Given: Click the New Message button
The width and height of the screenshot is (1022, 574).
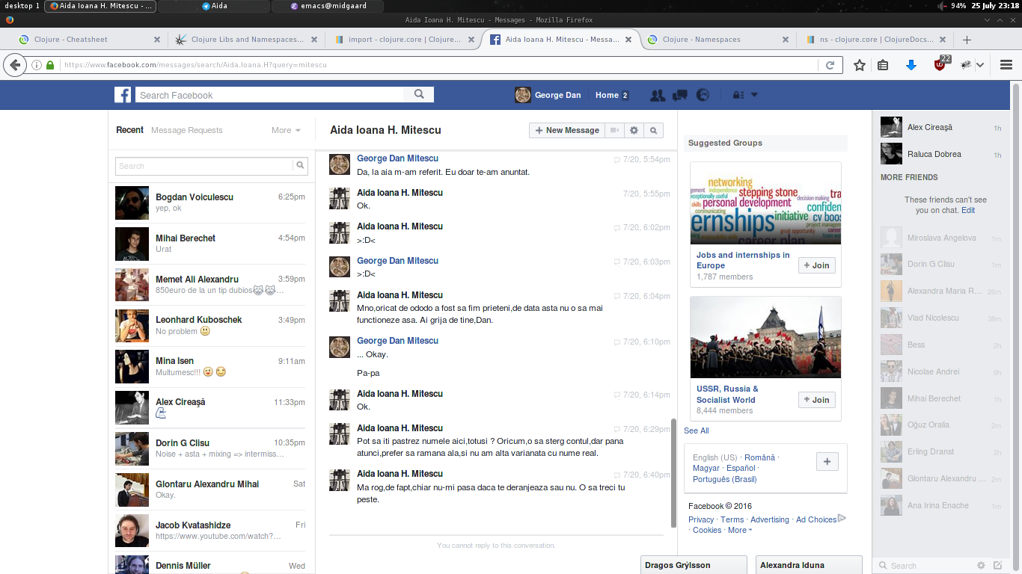Looking at the screenshot, I should point(566,130).
